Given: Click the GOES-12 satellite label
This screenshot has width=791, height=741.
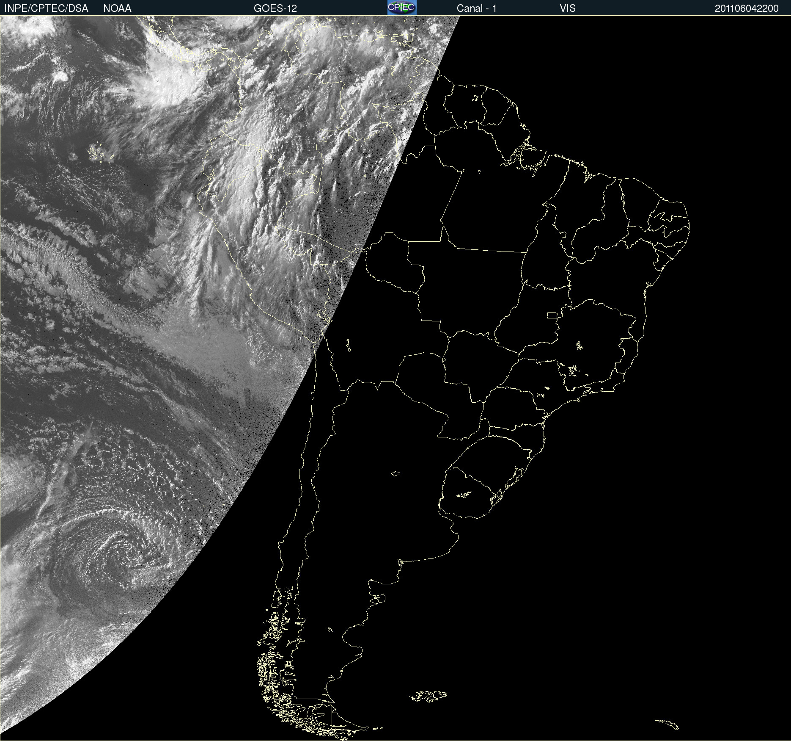Looking at the screenshot, I should tap(275, 8).
